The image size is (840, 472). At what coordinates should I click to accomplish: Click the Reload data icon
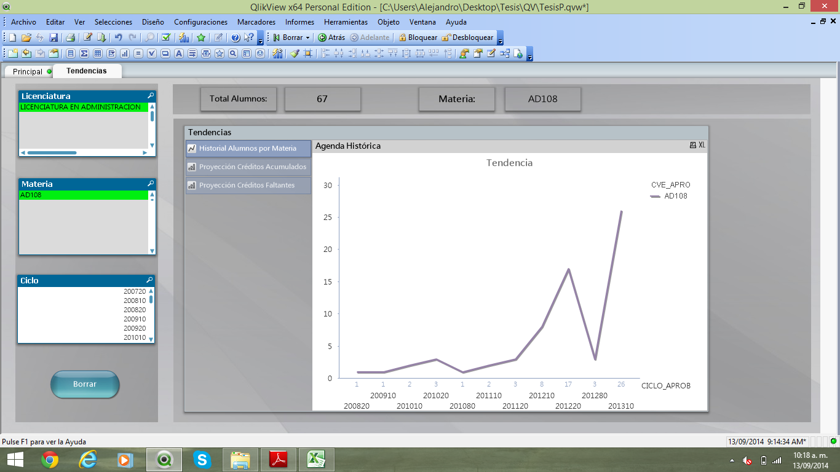coord(101,37)
